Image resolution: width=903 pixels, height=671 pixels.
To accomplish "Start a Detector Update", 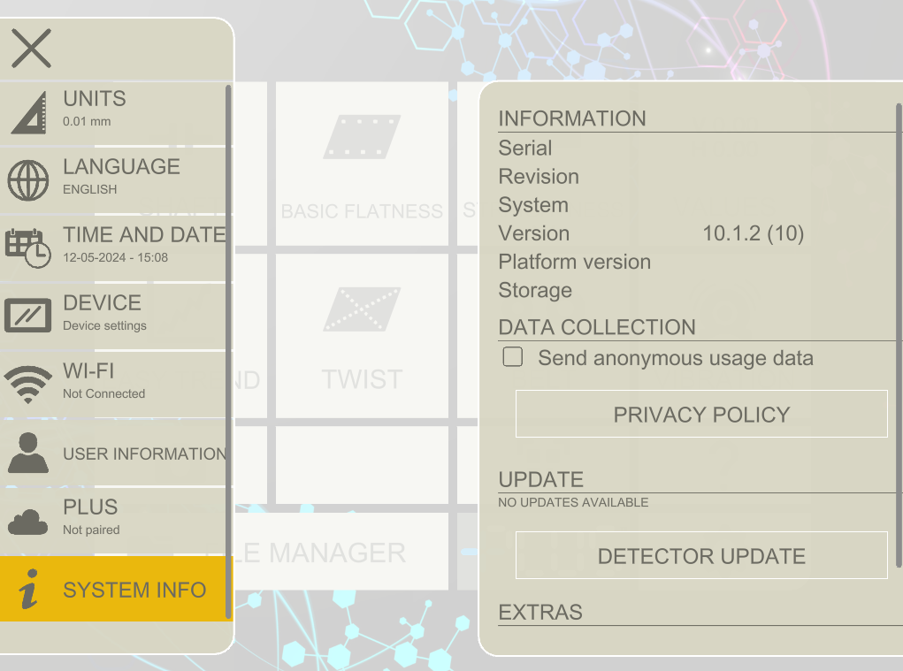I will pos(700,555).
